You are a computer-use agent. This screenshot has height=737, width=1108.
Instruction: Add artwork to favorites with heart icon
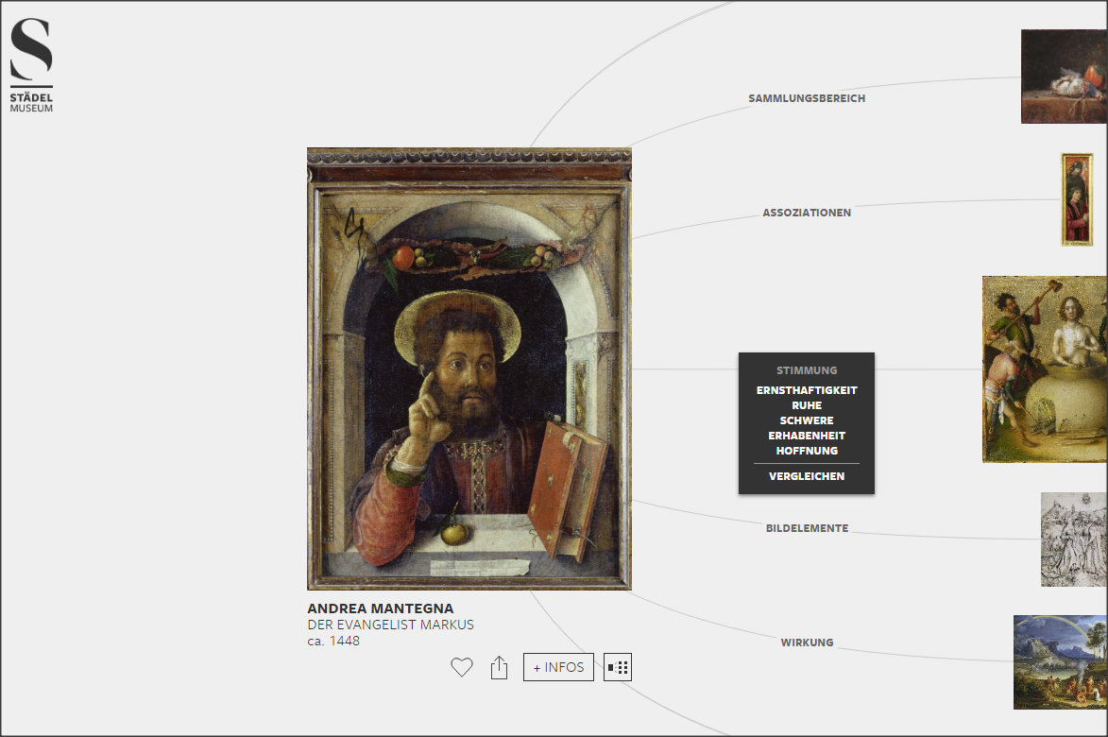tap(462, 667)
